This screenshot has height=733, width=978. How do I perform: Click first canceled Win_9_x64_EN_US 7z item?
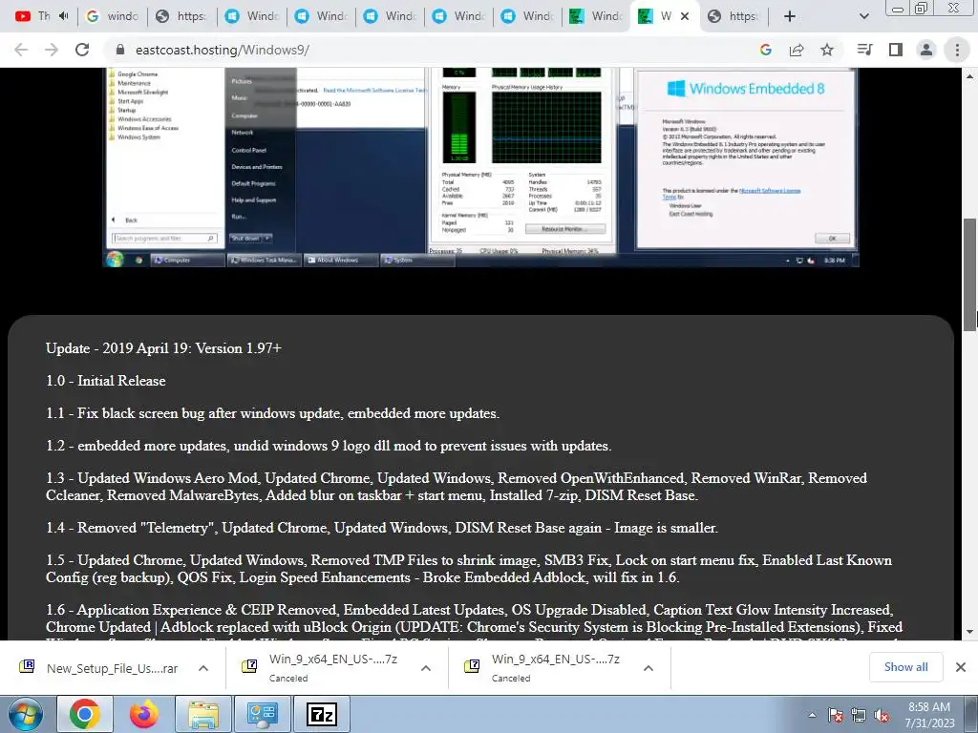coord(319,667)
